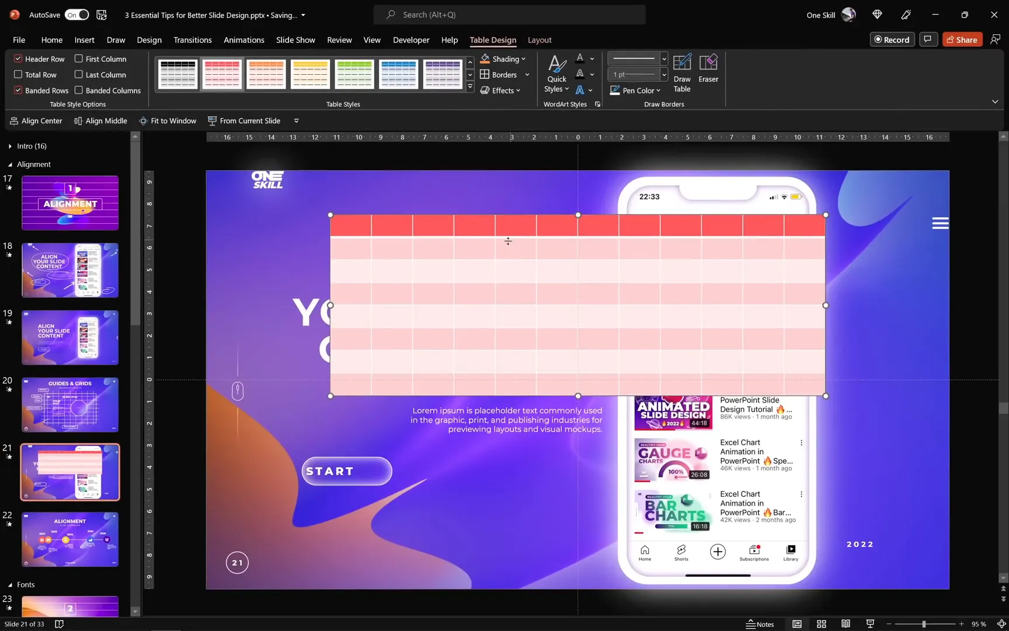Start Slide Show from status bar
The image size is (1009, 631).
(870, 624)
